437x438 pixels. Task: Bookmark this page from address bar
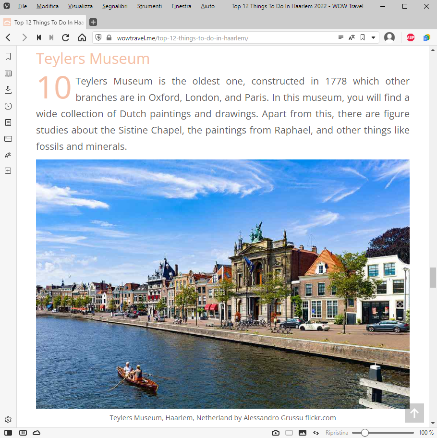point(363,37)
